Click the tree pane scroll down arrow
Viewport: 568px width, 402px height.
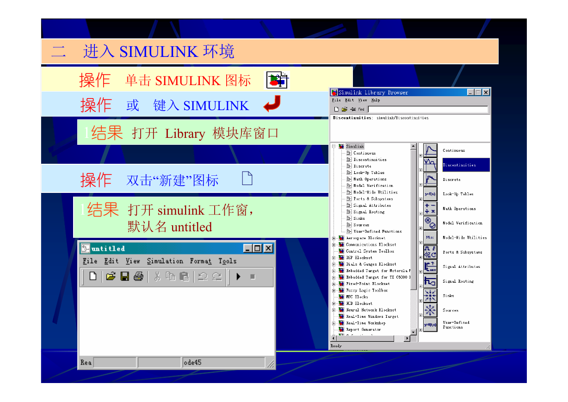click(x=414, y=332)
